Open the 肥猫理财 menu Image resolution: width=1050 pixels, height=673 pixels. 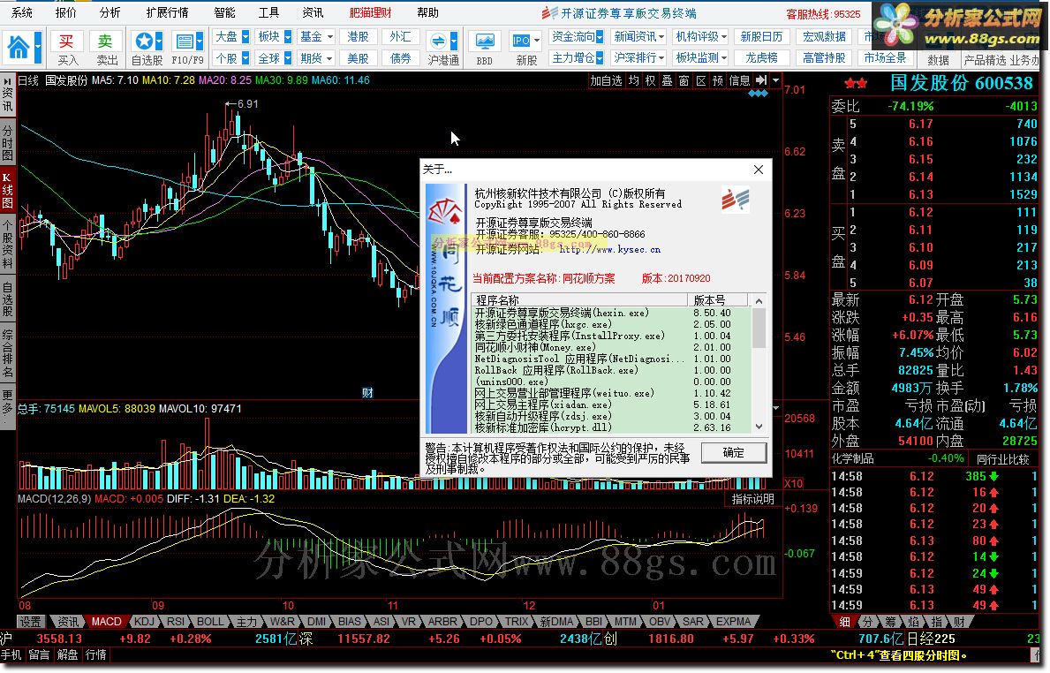point(370,12)
